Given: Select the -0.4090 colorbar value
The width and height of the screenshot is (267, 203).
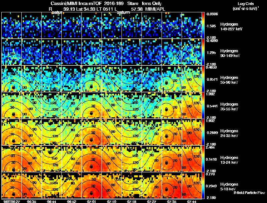Looking at the screenshot, I should [x=212, y=41].
